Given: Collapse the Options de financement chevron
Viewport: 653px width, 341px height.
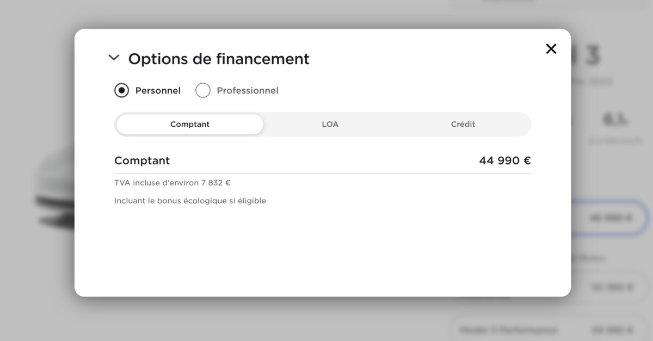Looking at the screenshot, I should pyautogui.click(x=114, y=57).
